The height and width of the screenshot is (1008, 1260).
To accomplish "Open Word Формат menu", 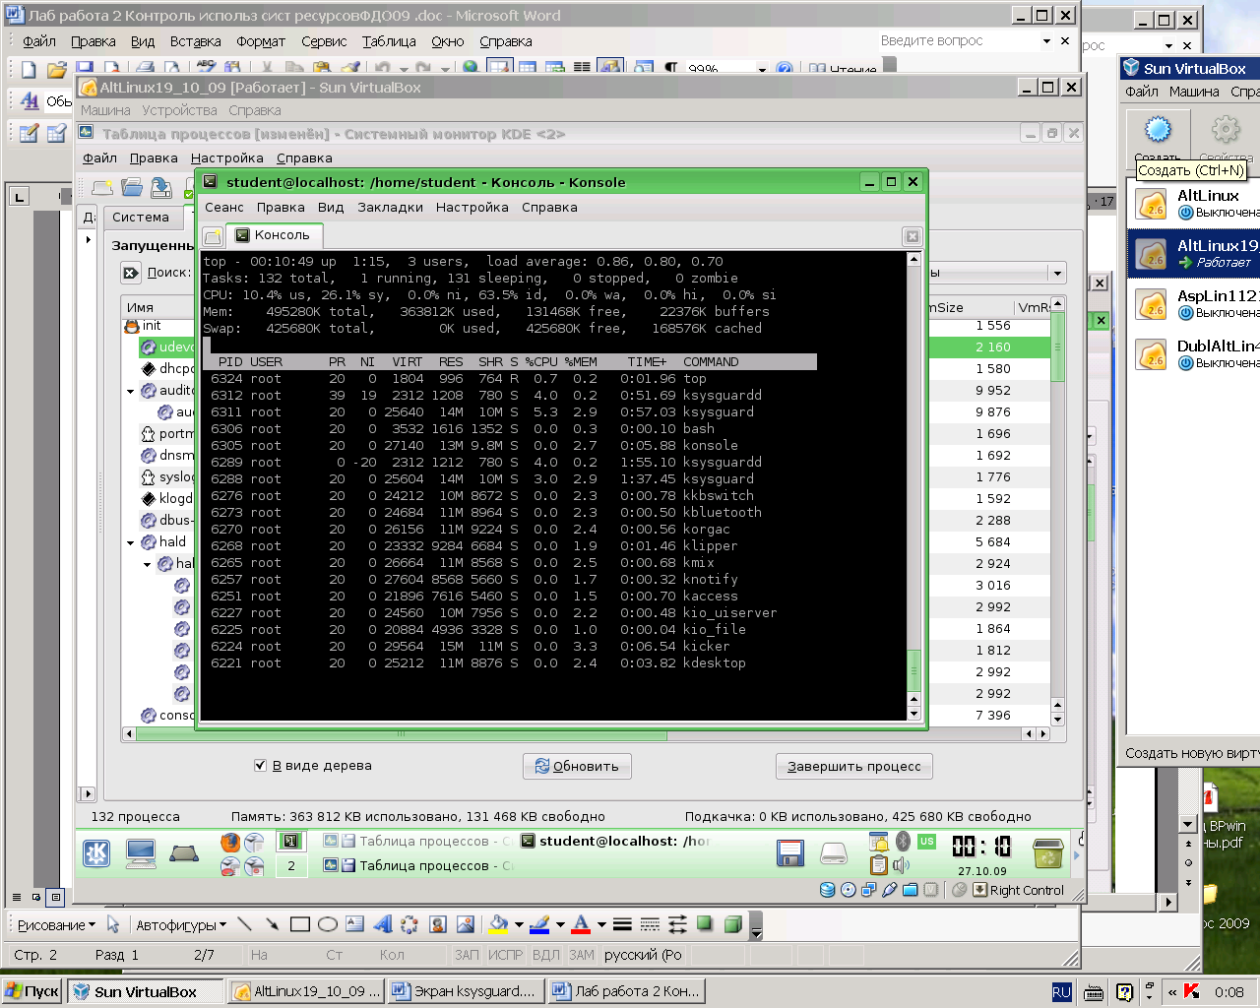I will (261, 41).
